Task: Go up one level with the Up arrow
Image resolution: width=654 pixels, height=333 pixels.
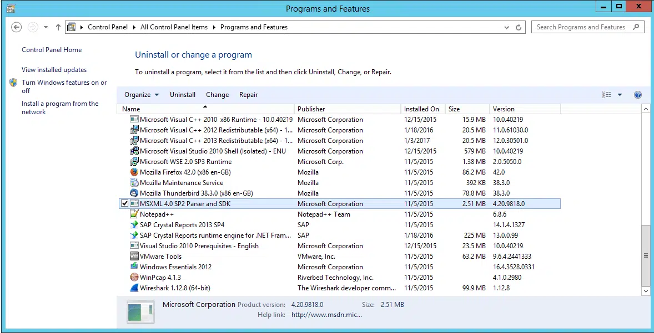Action: (x=58, y=28)
